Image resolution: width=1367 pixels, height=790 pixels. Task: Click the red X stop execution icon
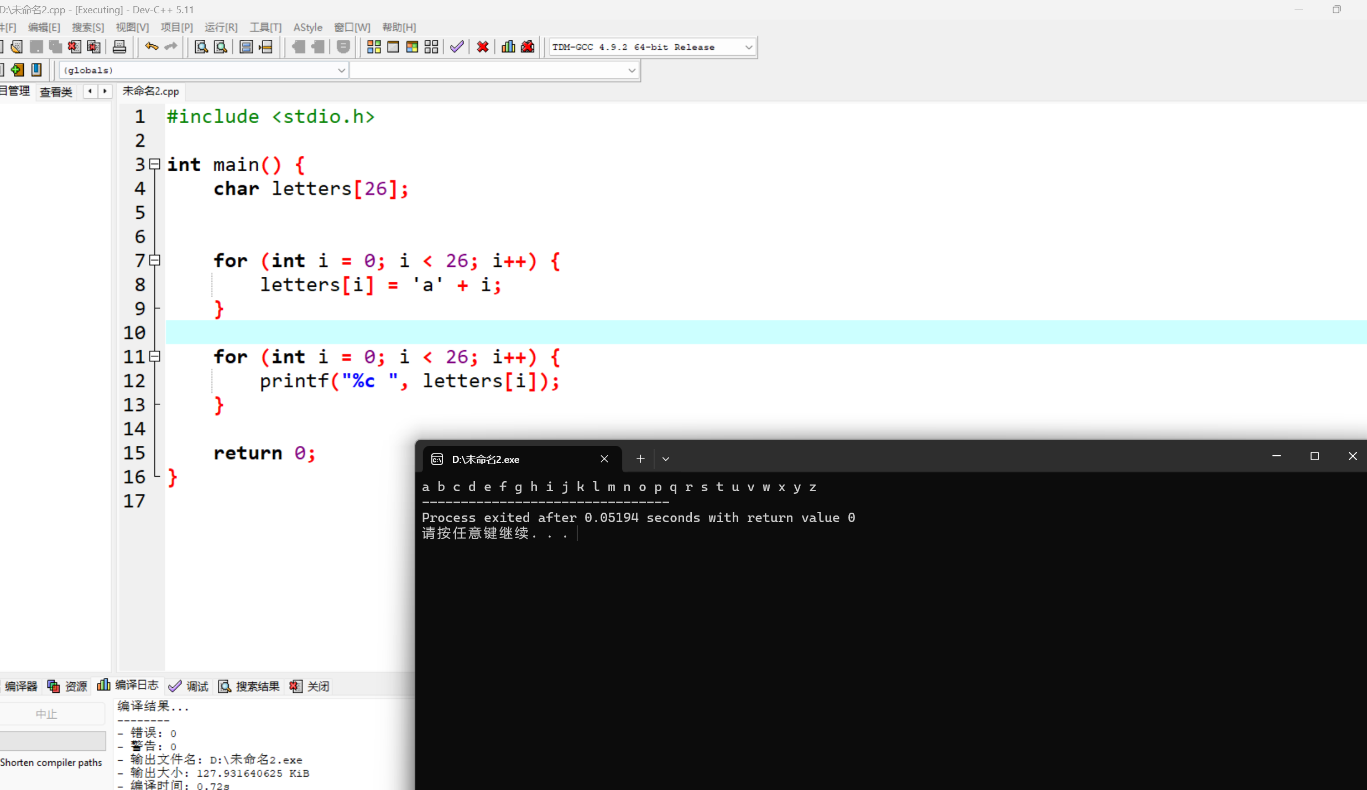tap(483, 47)
